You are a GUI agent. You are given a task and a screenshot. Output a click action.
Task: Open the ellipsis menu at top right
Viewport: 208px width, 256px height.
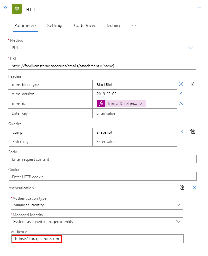199,8
